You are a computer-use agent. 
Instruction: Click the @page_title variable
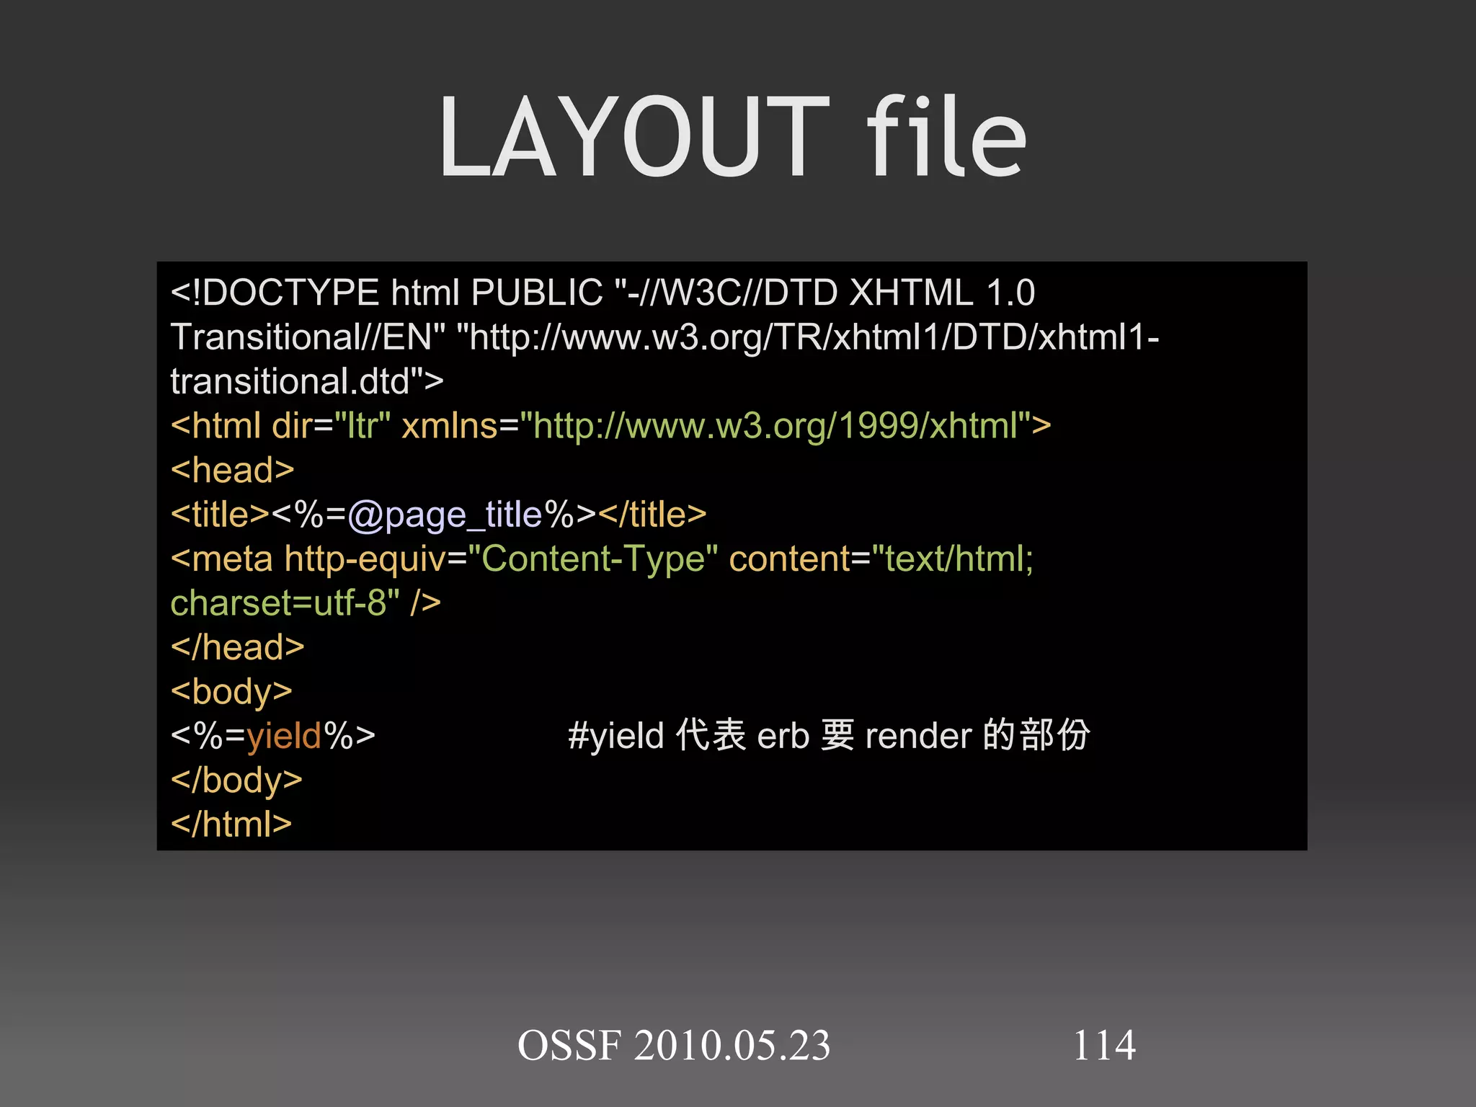point(445,516)
